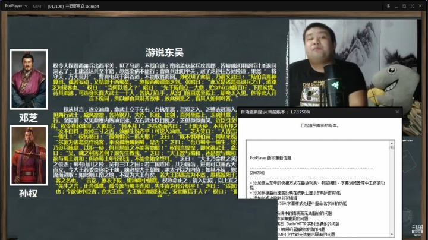Switch PotPlayer to fullscreen mode
This screenshot has height=240, width=428.
point(412,6)
